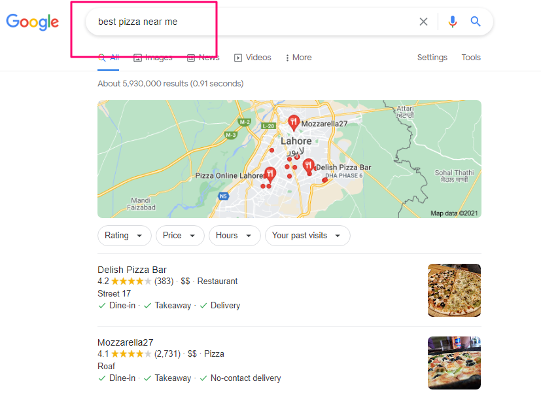Click inside the search input field

pyautogui.click(x=255, y=22)
